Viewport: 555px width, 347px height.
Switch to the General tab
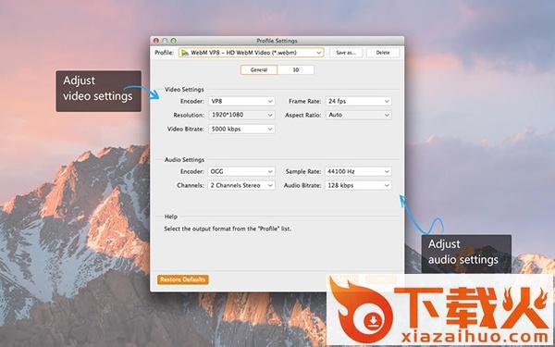(x=259, y=69)
